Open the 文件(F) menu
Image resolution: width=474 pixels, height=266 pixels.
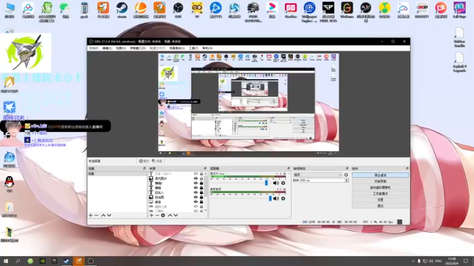(x=93, y=48)
